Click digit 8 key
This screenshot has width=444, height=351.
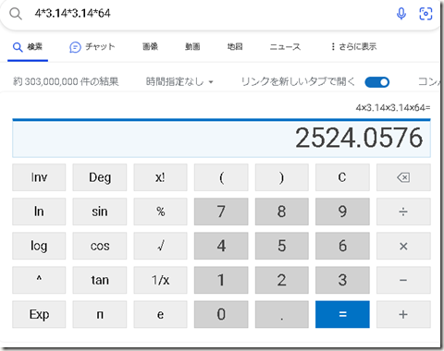[281, 212]
